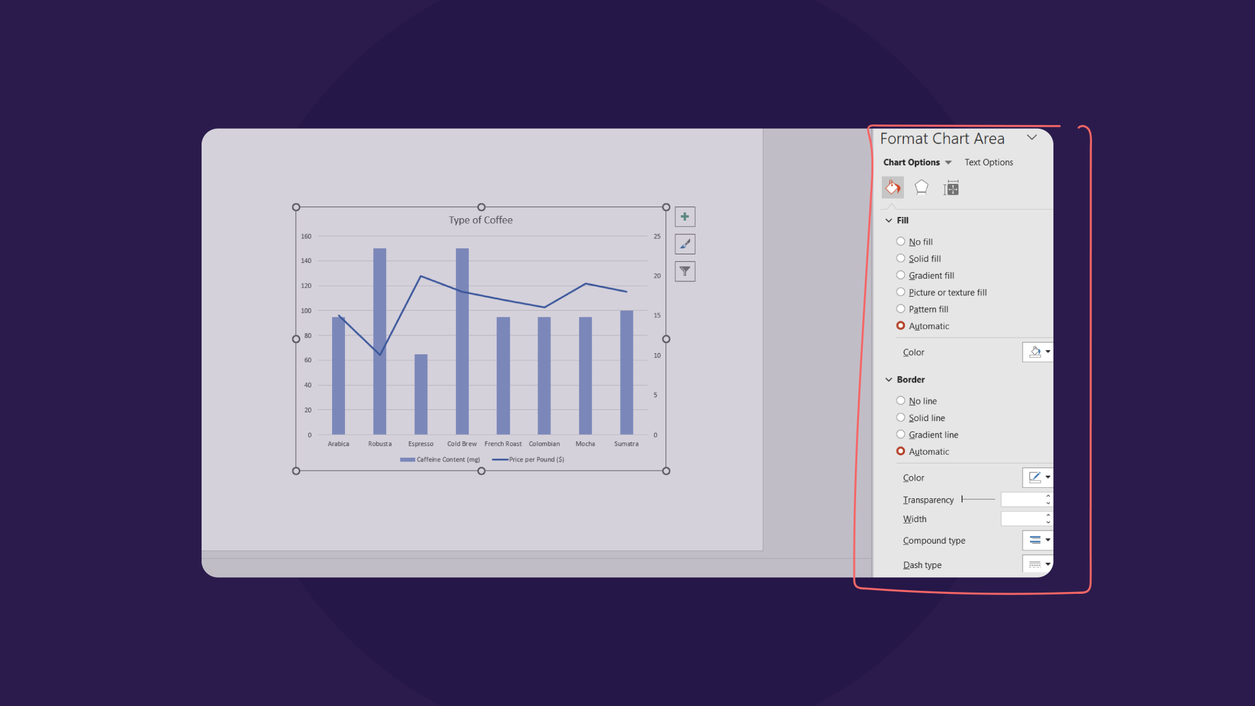Collapse the Format Chart Area pane
The width and height of the screenshot is (1255, 706).
pos(1032,138)
